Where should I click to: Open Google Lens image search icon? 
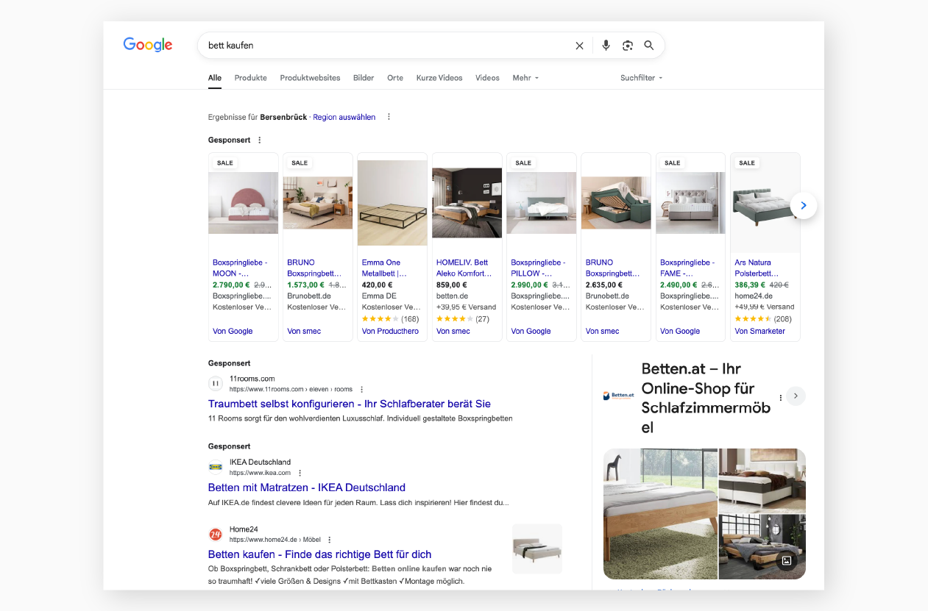[627, 46]
